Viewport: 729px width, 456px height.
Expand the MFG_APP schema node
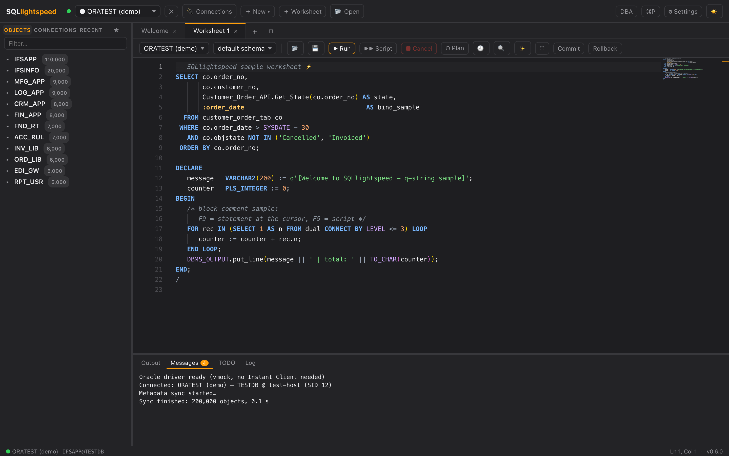coord(8,82)
